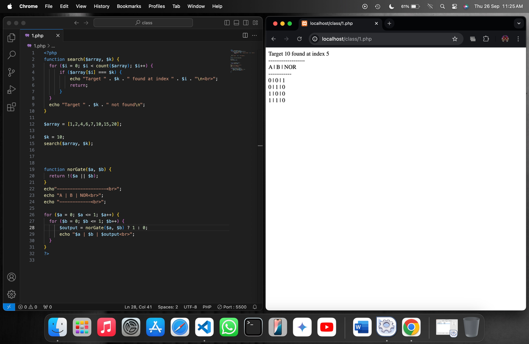Select the localhost/class/1.php Chrome tab

click(340, 23)
